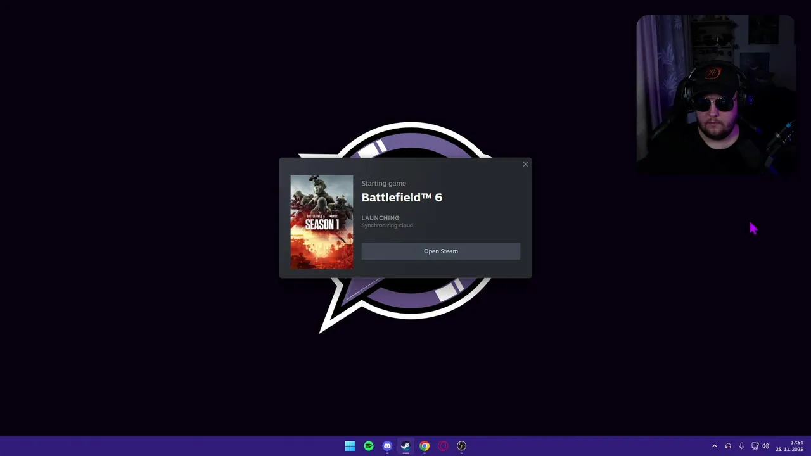Close the Starting game dialog
Viewport: 811px width, 456px height.
point(525,165)
